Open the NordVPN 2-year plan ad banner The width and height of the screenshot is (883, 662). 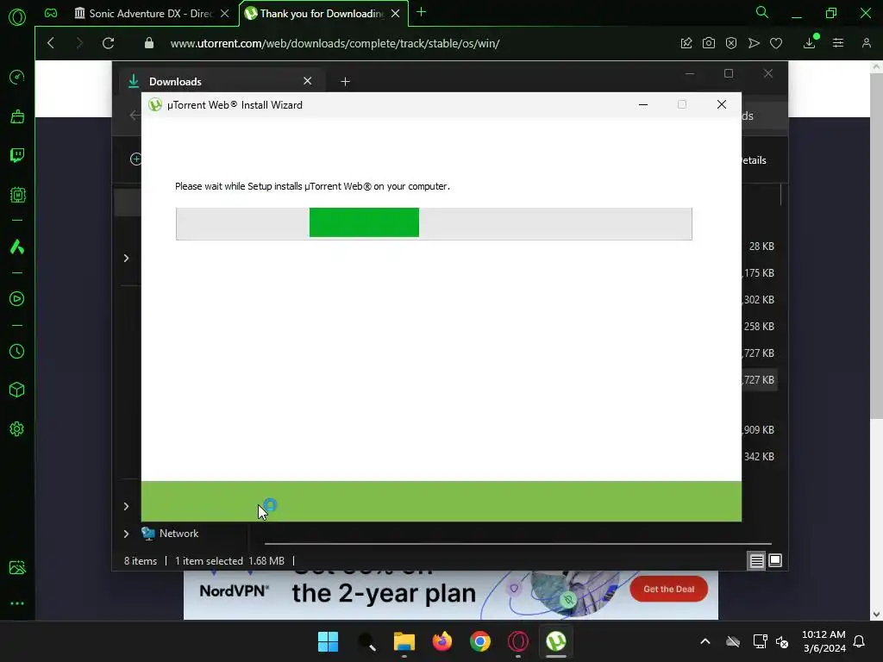click(450, 595)
